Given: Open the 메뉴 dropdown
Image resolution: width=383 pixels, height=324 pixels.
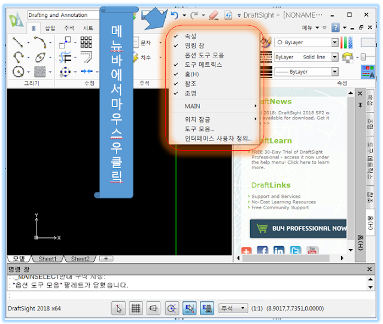Looking at the screenshot, I should click(x=311, y=27).
